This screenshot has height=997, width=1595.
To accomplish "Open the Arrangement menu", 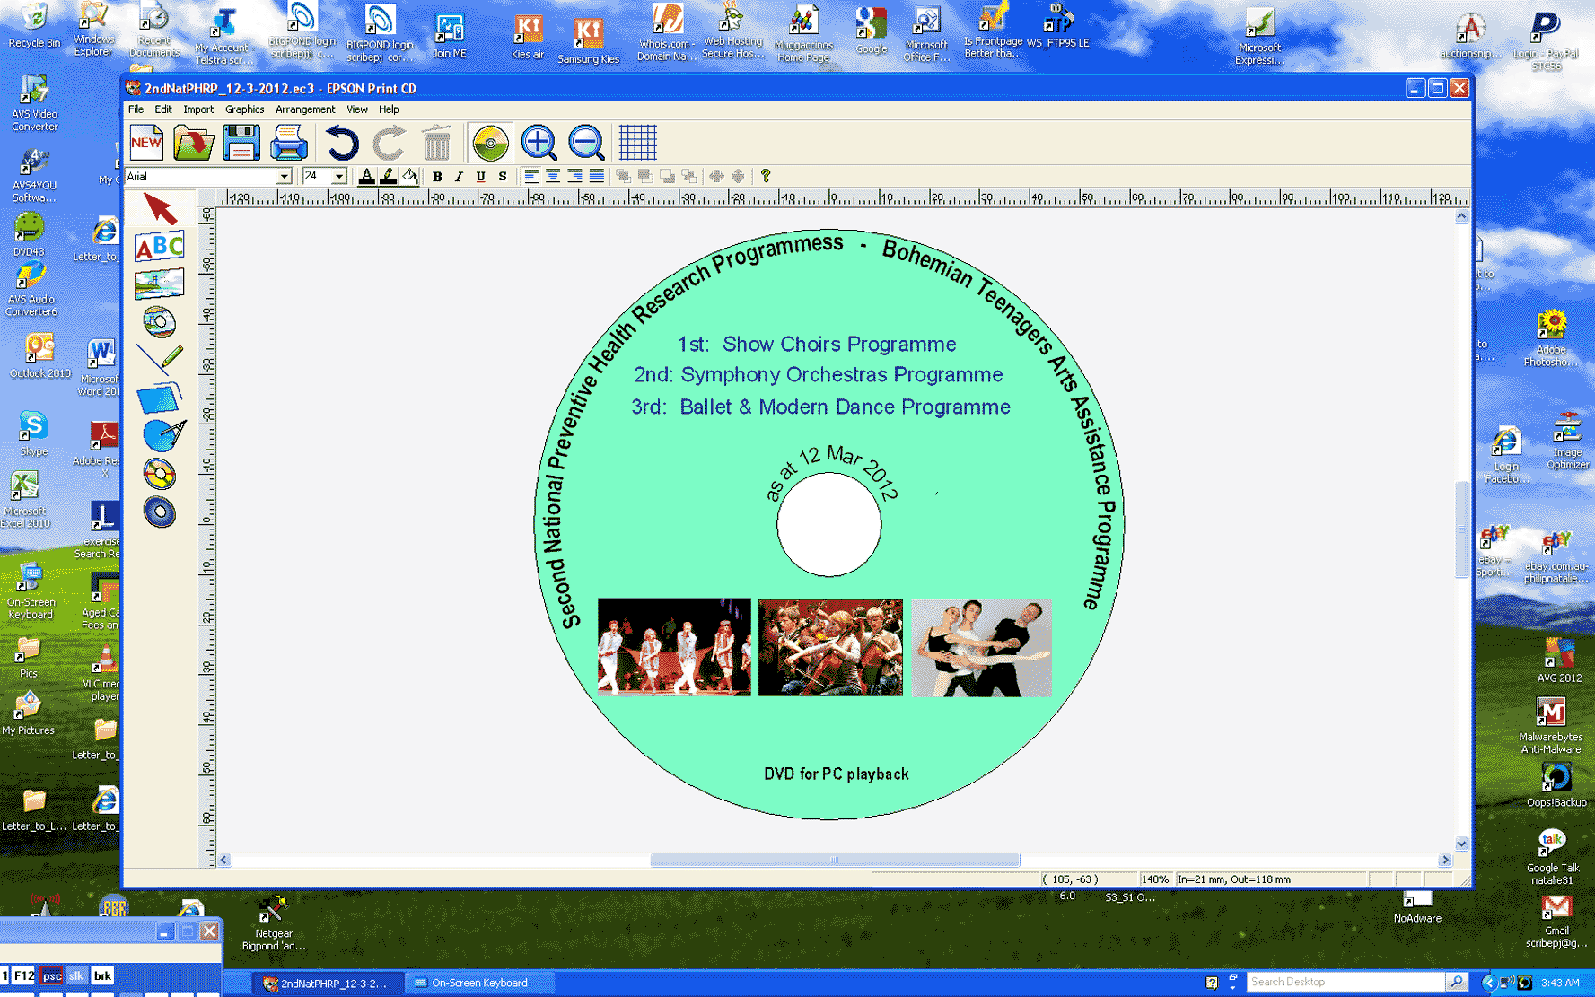I will click(304, 109).
